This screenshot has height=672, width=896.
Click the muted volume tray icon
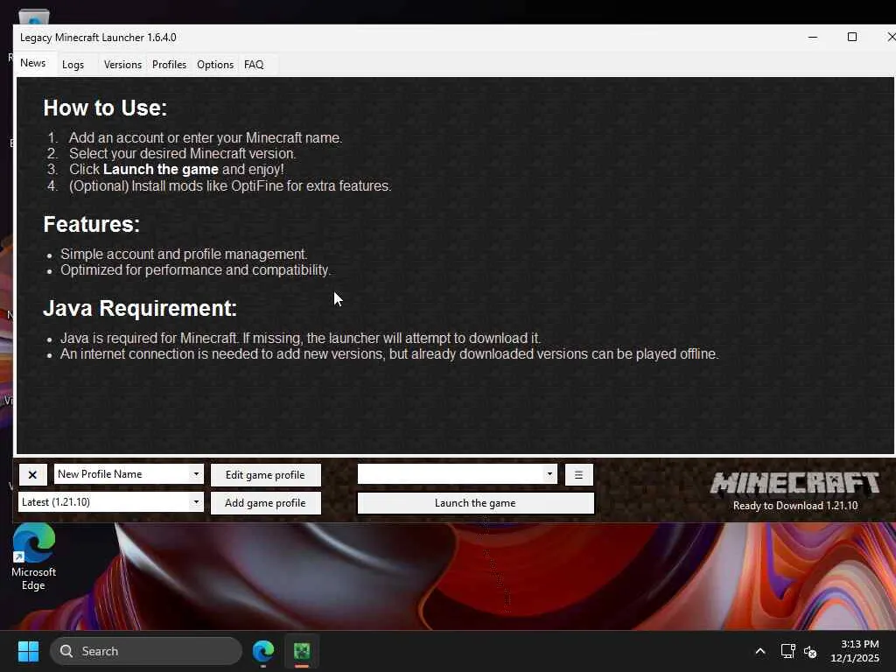click(x=810, y=651)
